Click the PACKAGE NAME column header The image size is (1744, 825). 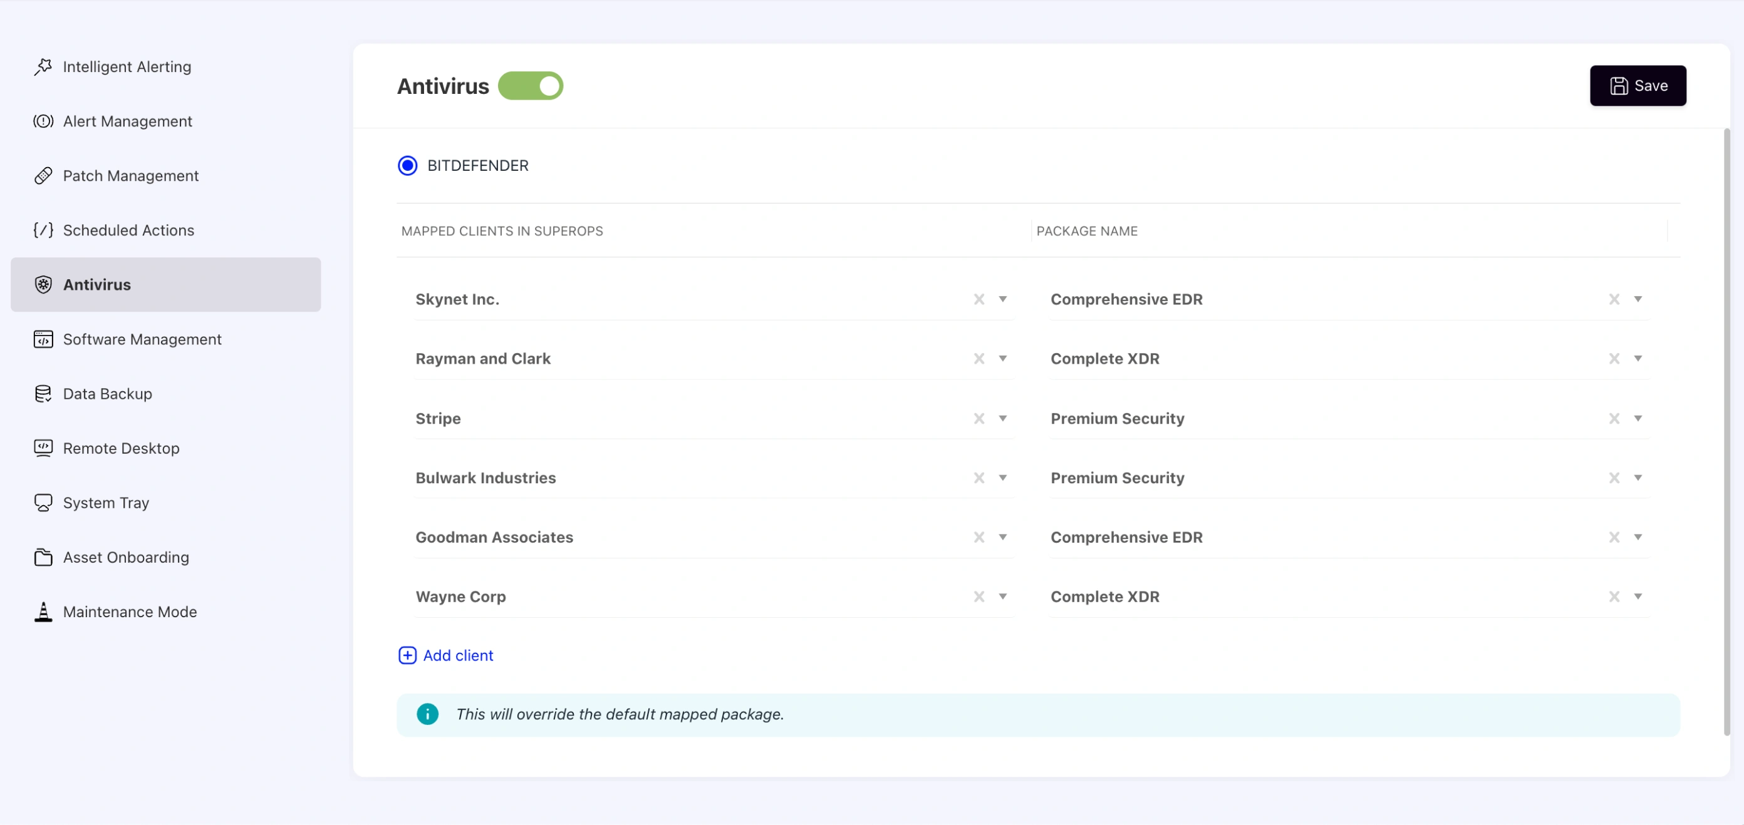(x=1087, y=230)
